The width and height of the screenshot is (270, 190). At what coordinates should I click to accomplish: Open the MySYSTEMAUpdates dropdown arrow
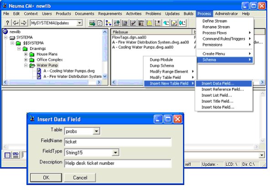point(79,23)
